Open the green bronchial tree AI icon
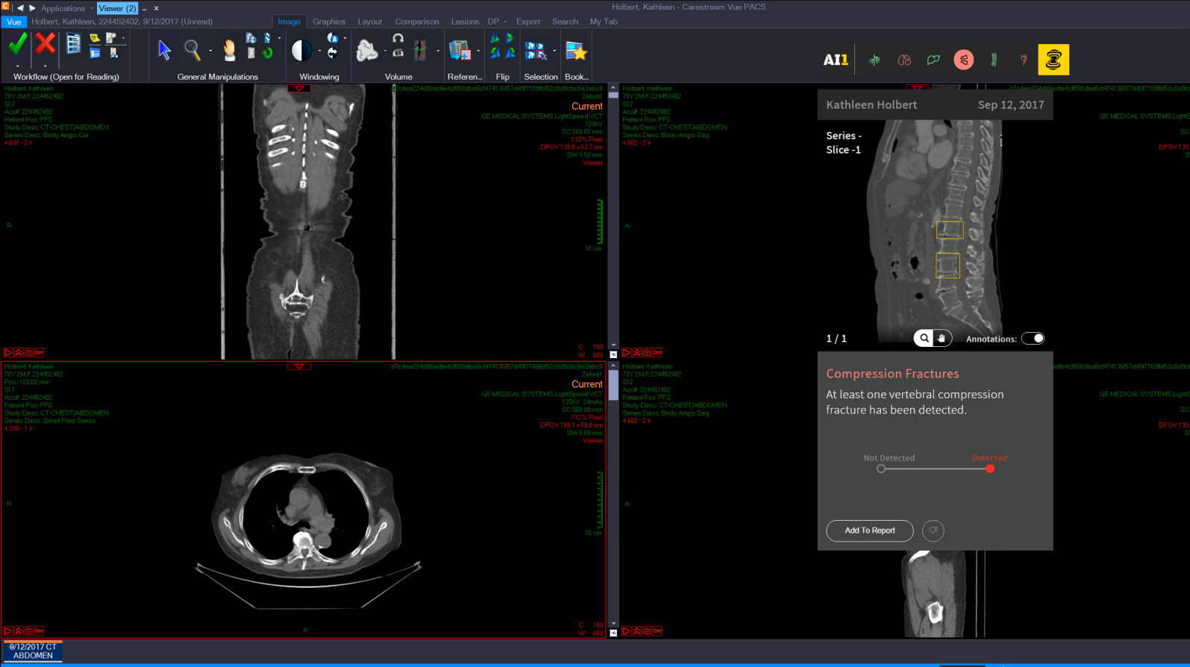 [874, 60]
